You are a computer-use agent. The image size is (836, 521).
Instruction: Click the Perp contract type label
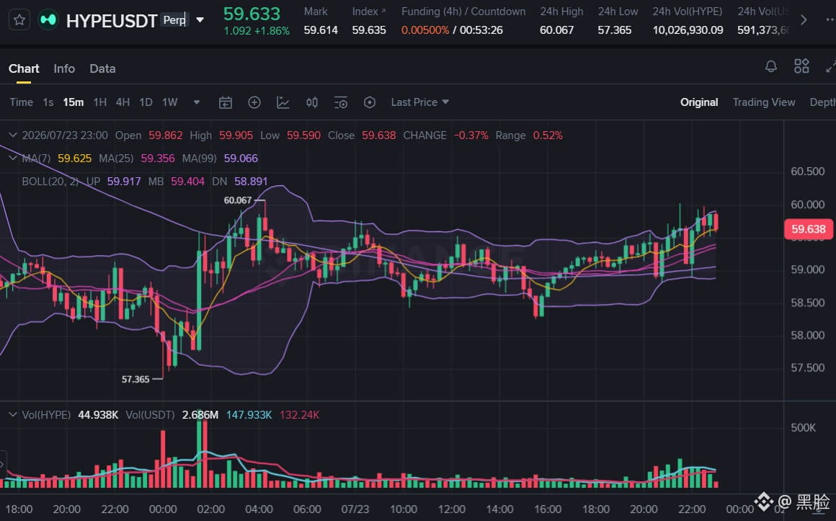click(174, 20)
